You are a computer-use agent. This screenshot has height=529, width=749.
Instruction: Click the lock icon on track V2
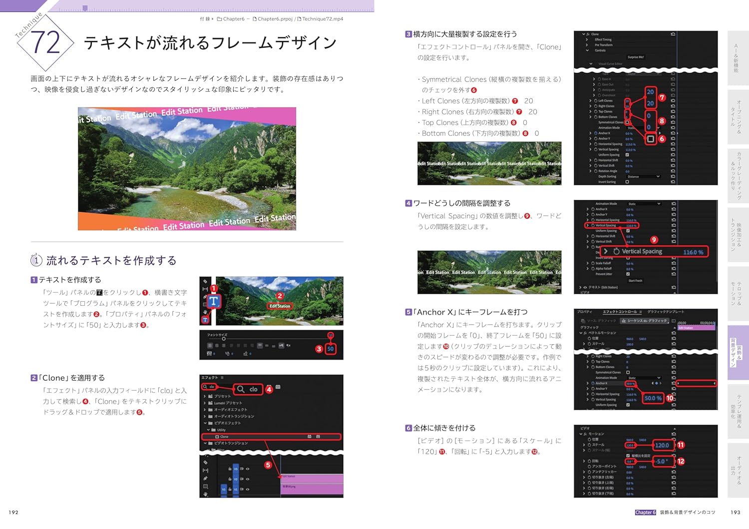click(230, 479)
